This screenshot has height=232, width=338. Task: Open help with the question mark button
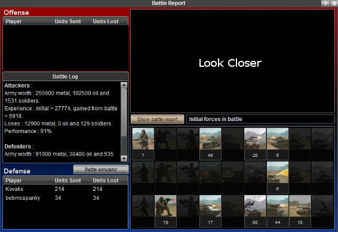click(325, 3)
